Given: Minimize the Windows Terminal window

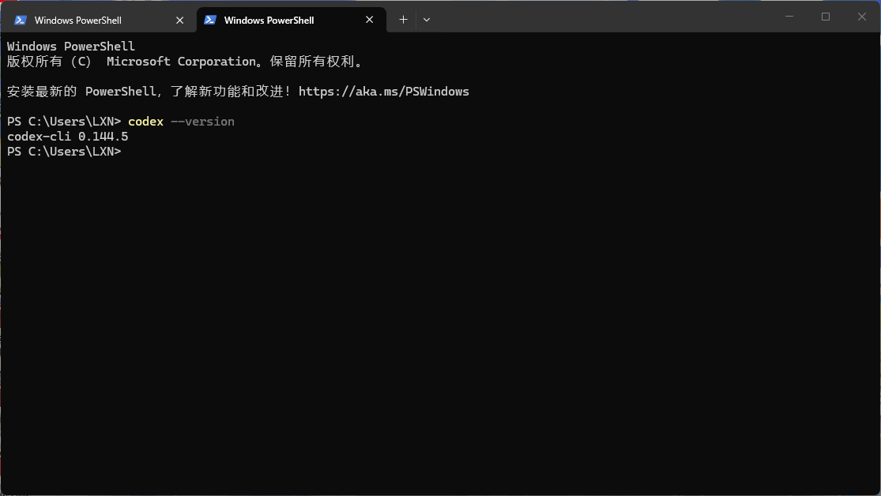Looking at the screenshot, I should (x=789, y=17).
